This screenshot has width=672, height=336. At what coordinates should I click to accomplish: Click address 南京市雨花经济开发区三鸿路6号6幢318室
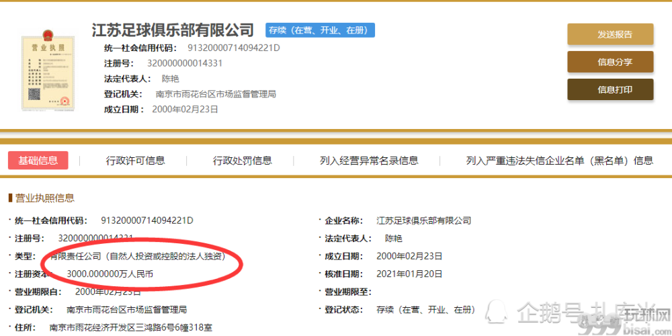[131, 328]
